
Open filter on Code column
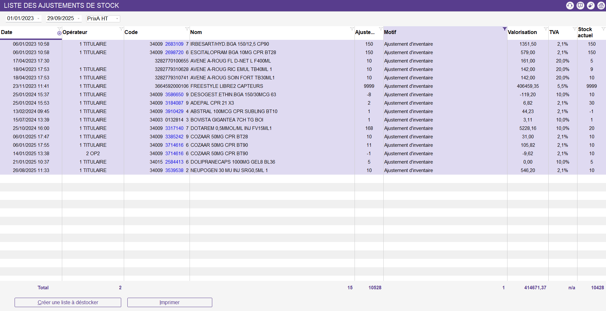pos(187,29)
